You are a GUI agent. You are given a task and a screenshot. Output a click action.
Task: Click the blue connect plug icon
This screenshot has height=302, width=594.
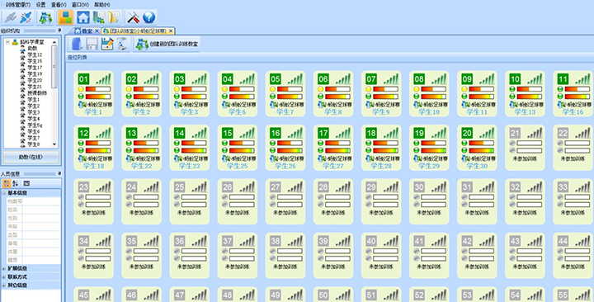pyautogui.click(x=26, y=17)
